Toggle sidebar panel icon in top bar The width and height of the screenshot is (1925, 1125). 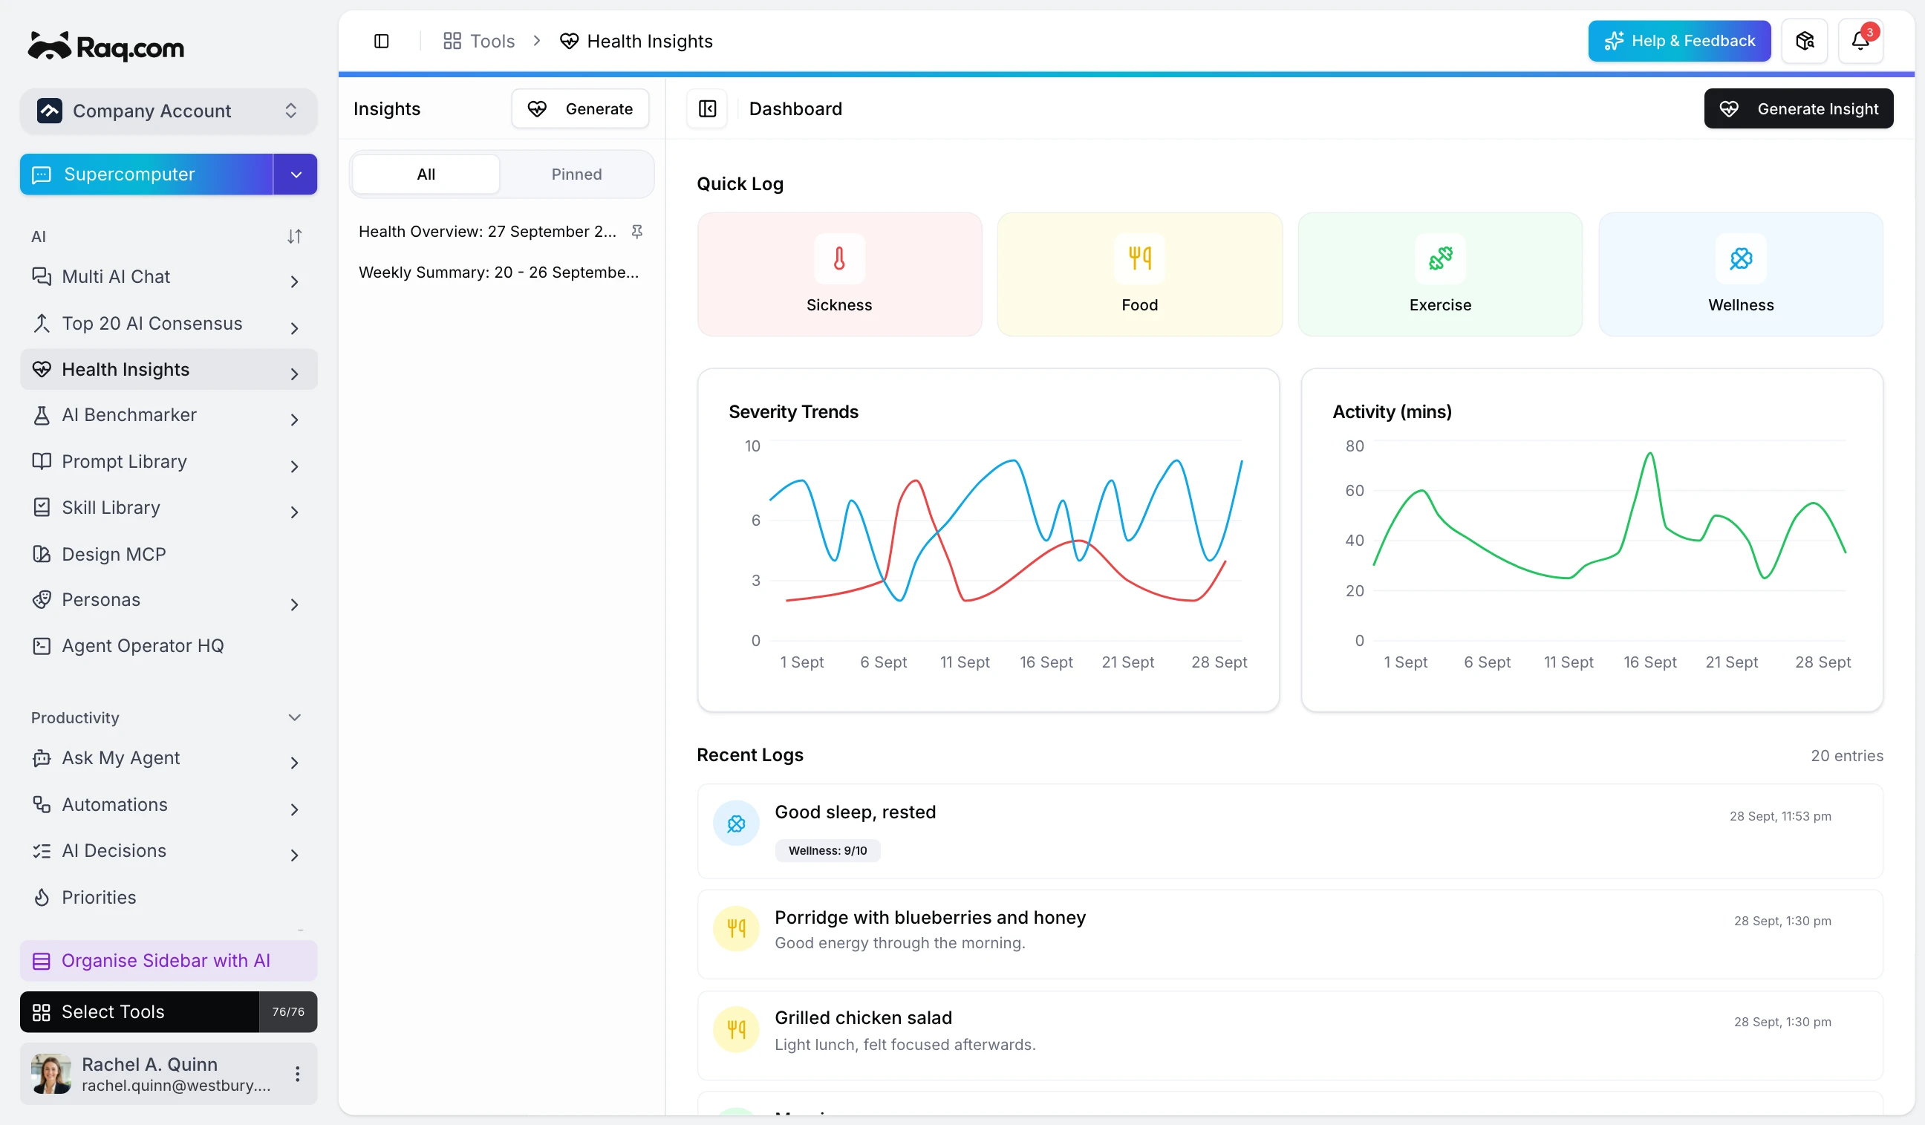[381, 42]
